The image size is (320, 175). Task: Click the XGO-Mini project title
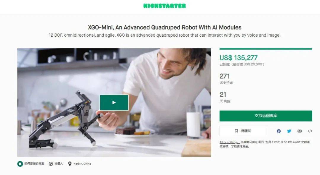(164, 27)
